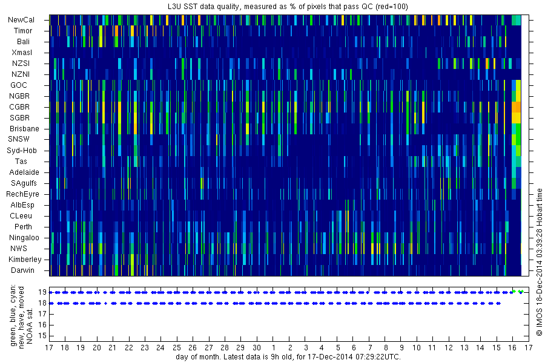Select the RechEyre row label
545x363 pixels.
pyautogui.click(x=22, y=194)
